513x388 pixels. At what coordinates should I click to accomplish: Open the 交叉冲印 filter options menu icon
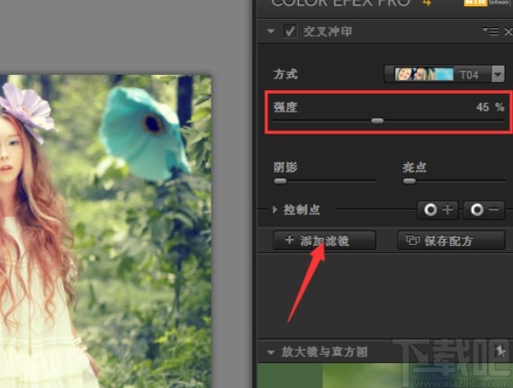(490, 32)
